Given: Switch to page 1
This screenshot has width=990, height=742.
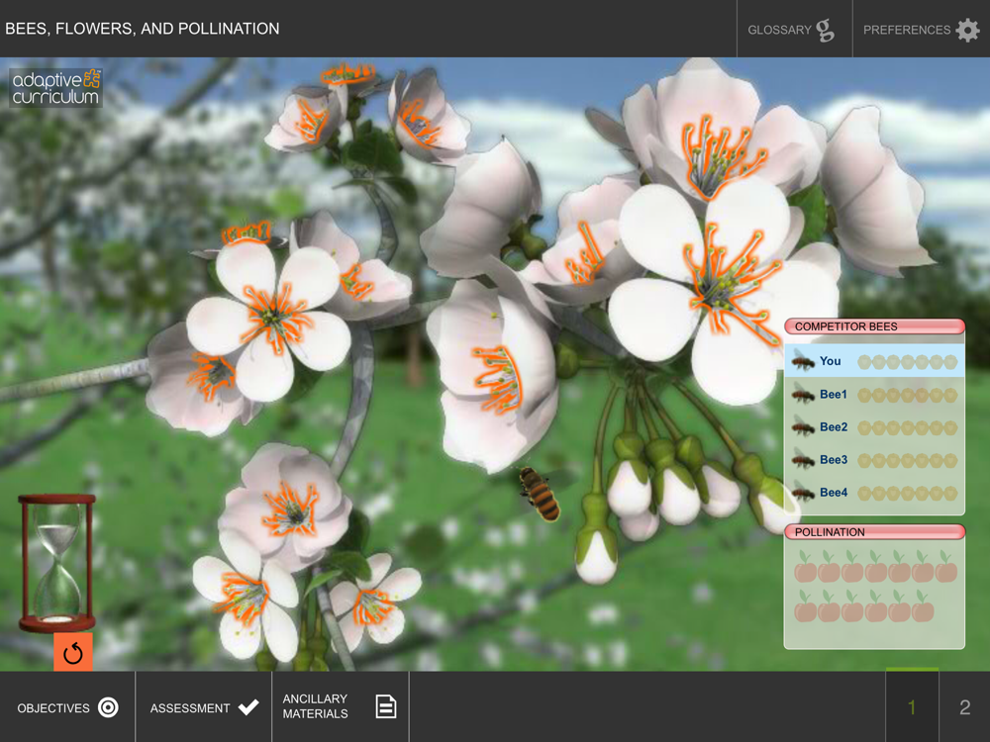Looking at the screenshot, I should click(912, 707).
